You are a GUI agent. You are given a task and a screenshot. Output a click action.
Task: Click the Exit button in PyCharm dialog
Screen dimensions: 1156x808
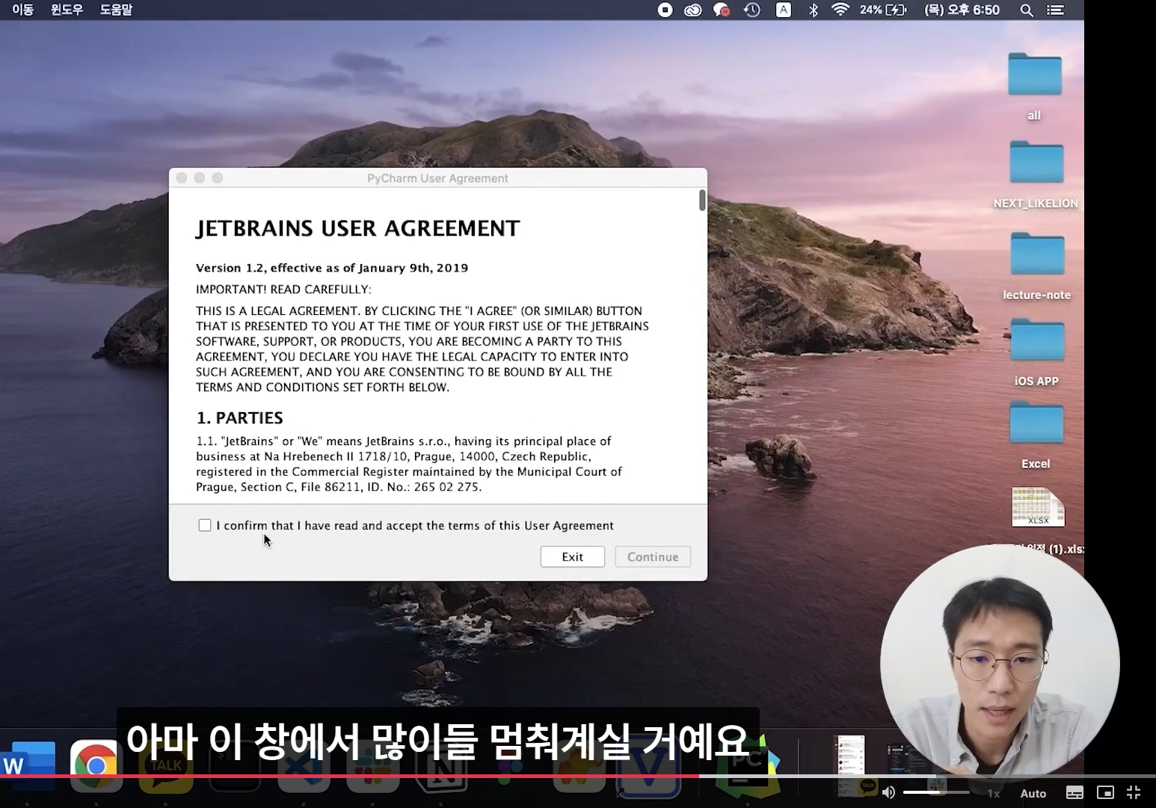pos(573,557)
